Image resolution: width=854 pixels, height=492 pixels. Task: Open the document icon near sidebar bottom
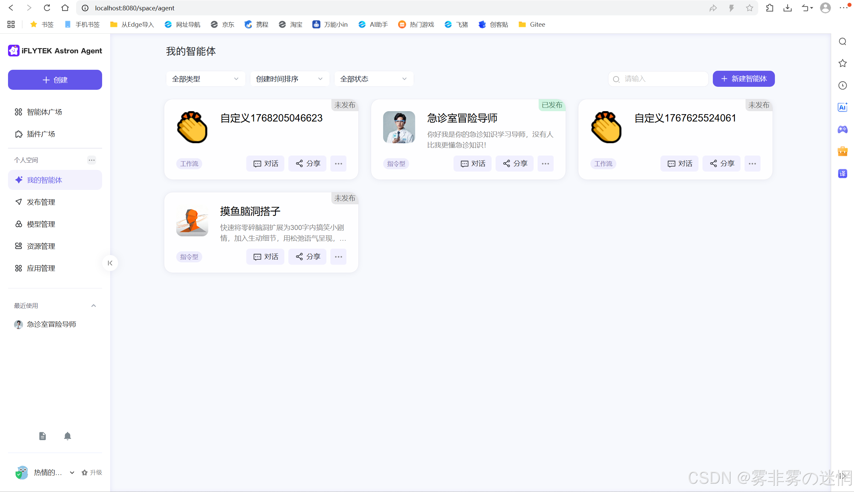pos(42,436)
